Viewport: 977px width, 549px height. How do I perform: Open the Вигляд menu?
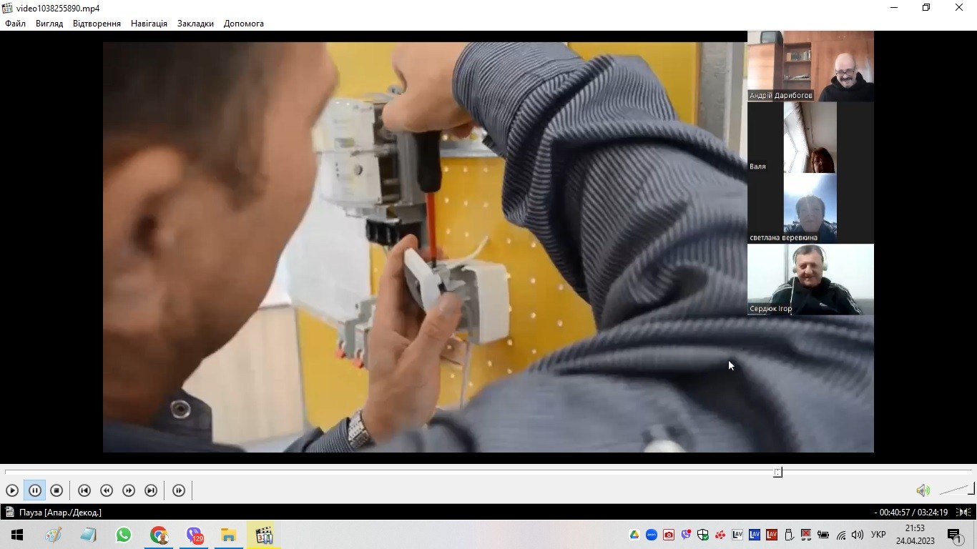[x=49, y=24]
